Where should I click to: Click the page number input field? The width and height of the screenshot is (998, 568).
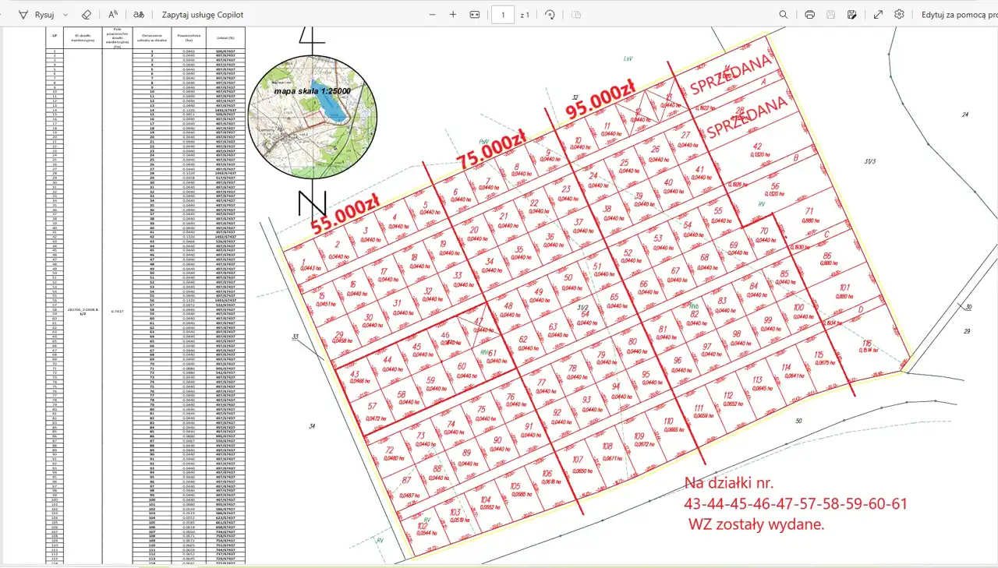coord(503,15)
